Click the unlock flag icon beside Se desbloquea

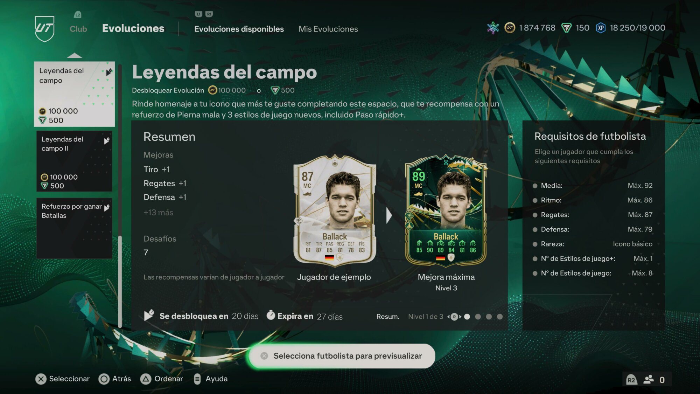click(149, 315)
